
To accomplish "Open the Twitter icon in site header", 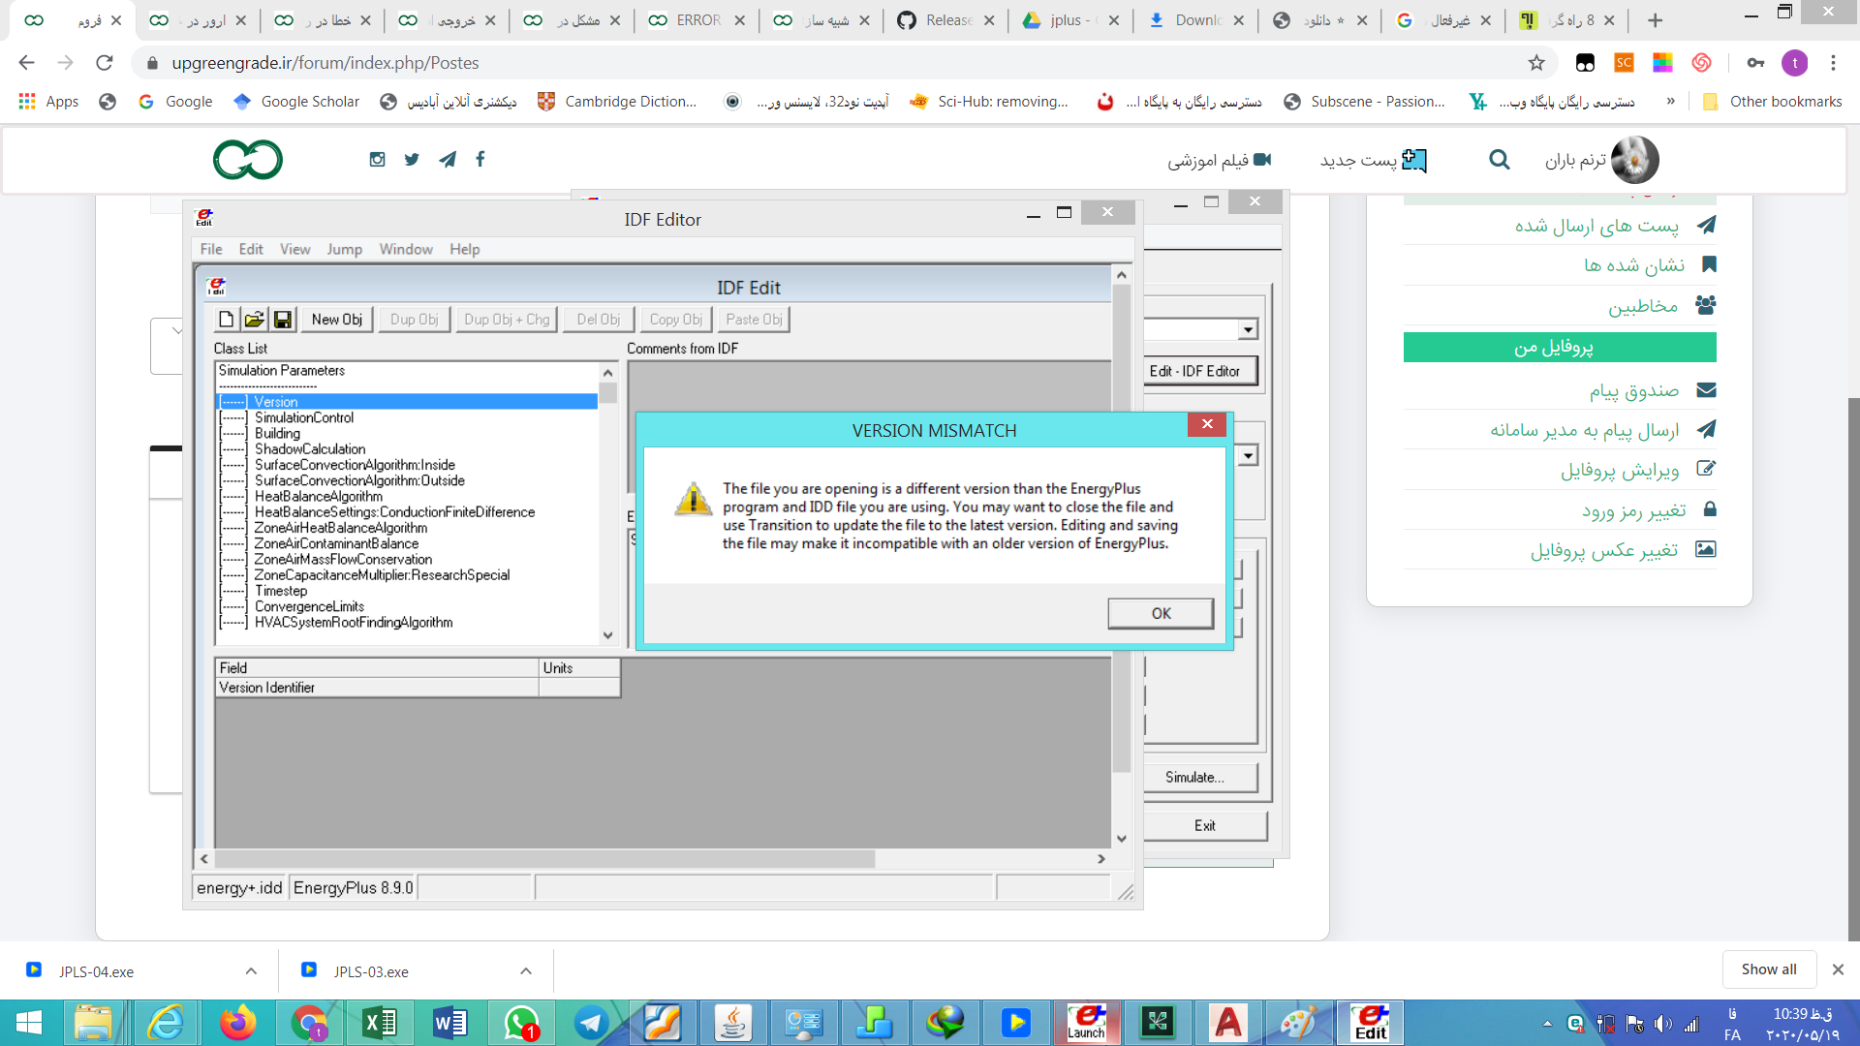I will pos(412,160).
